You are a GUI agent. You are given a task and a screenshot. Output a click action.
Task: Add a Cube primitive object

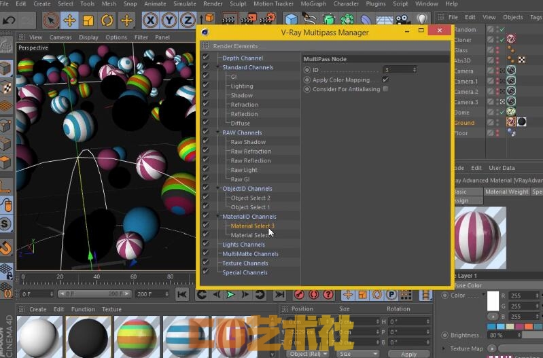(x=292, y=19)
